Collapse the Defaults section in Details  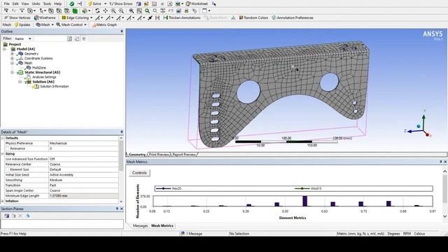pyautogui.click(x=3, y=138)
